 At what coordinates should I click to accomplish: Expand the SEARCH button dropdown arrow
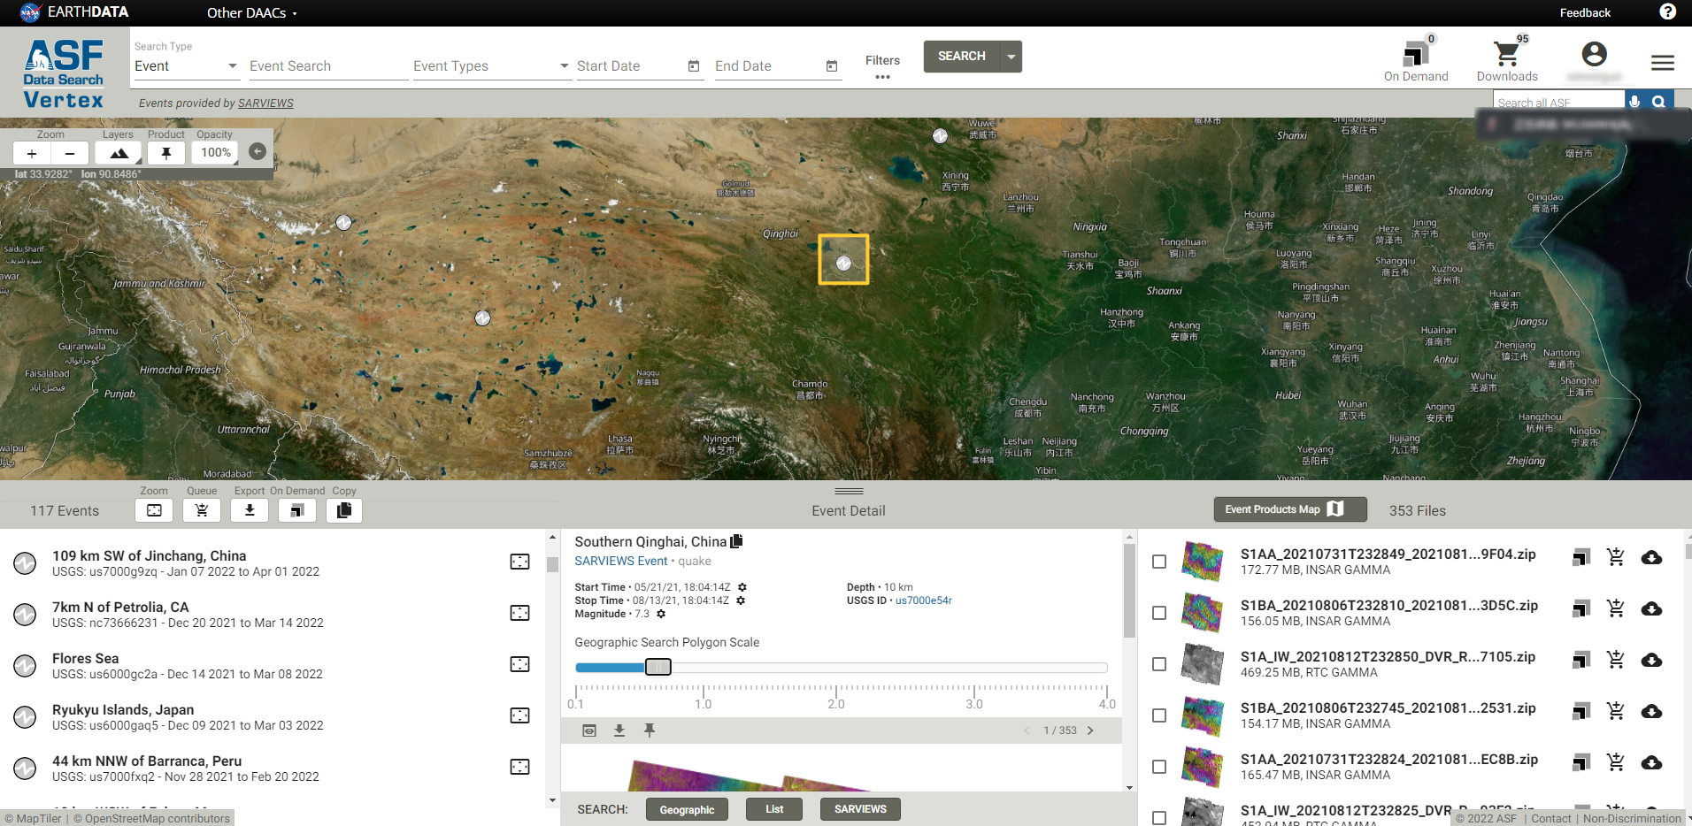tap(1011, 57)
